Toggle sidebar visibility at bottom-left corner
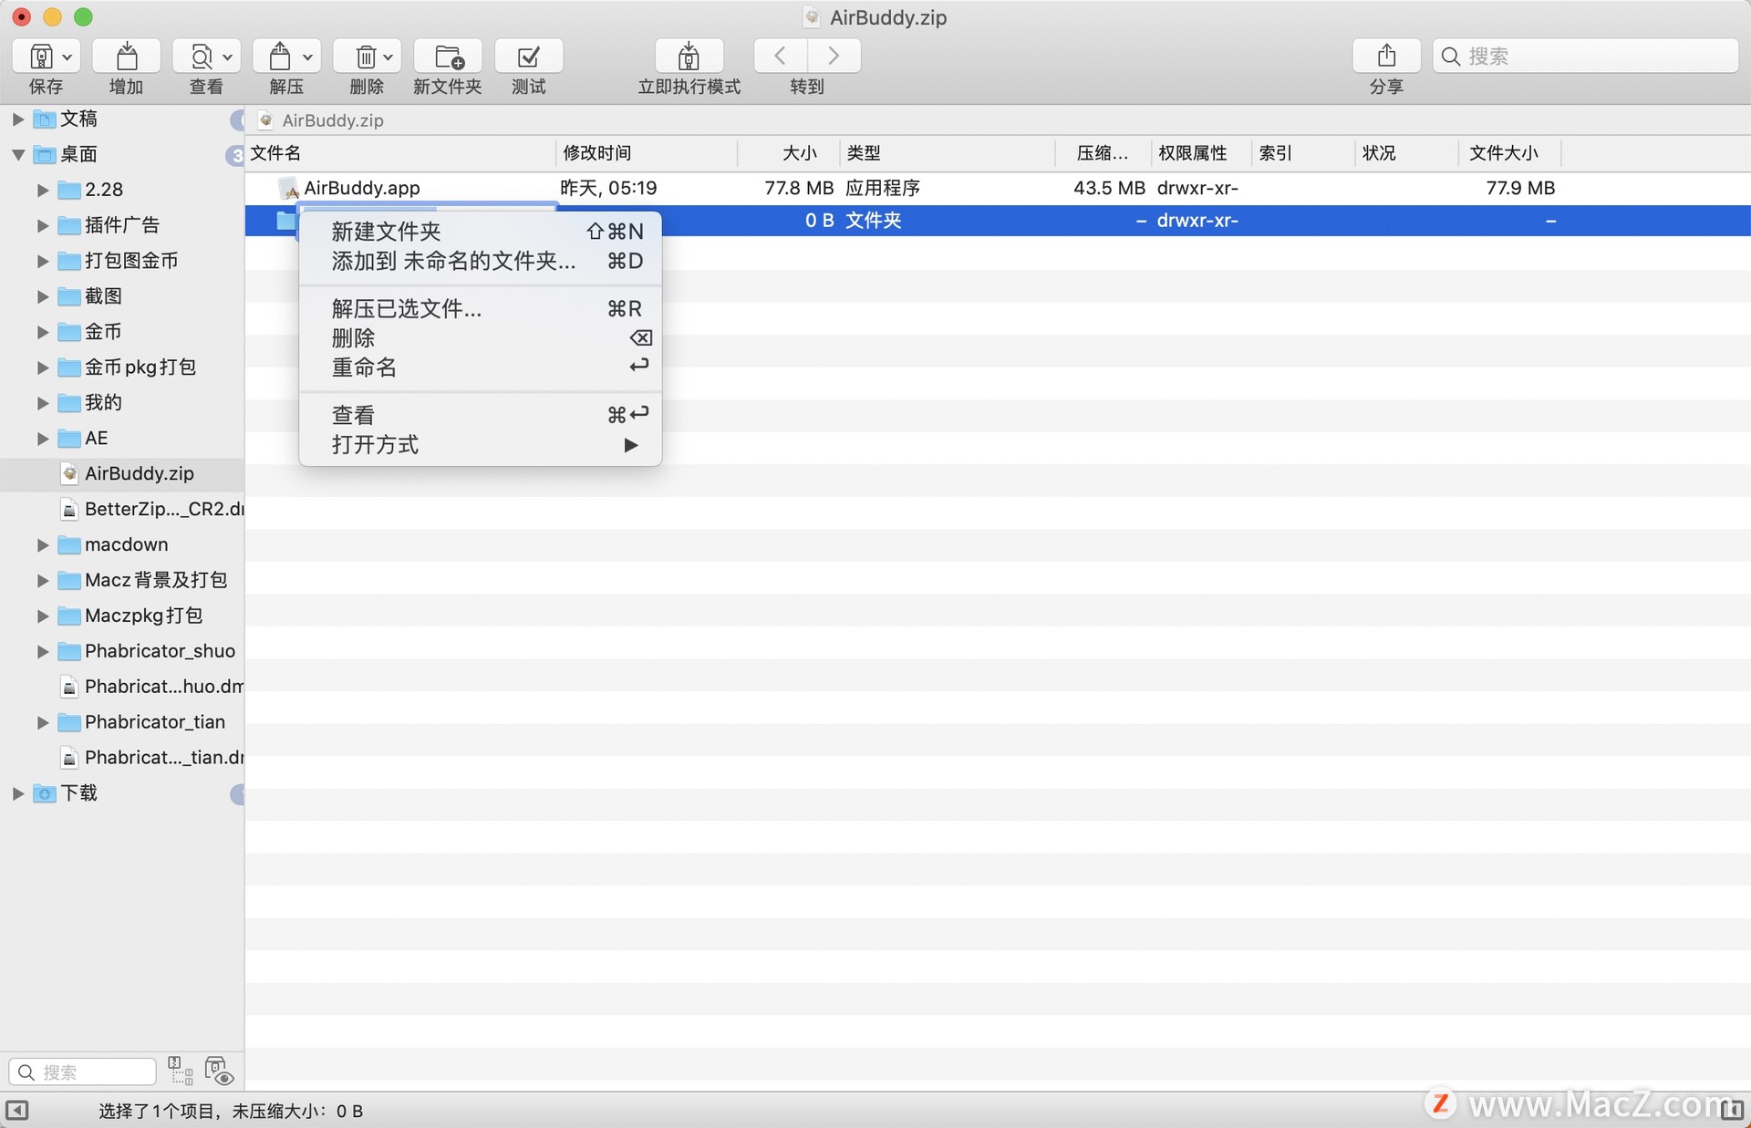This screenshot has height=1128, width=1751. 17,1110
